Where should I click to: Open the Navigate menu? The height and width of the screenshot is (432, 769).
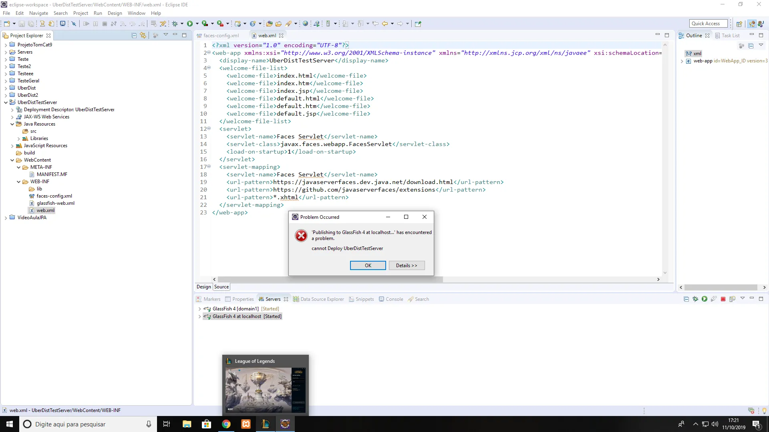(x=38, y=13)
